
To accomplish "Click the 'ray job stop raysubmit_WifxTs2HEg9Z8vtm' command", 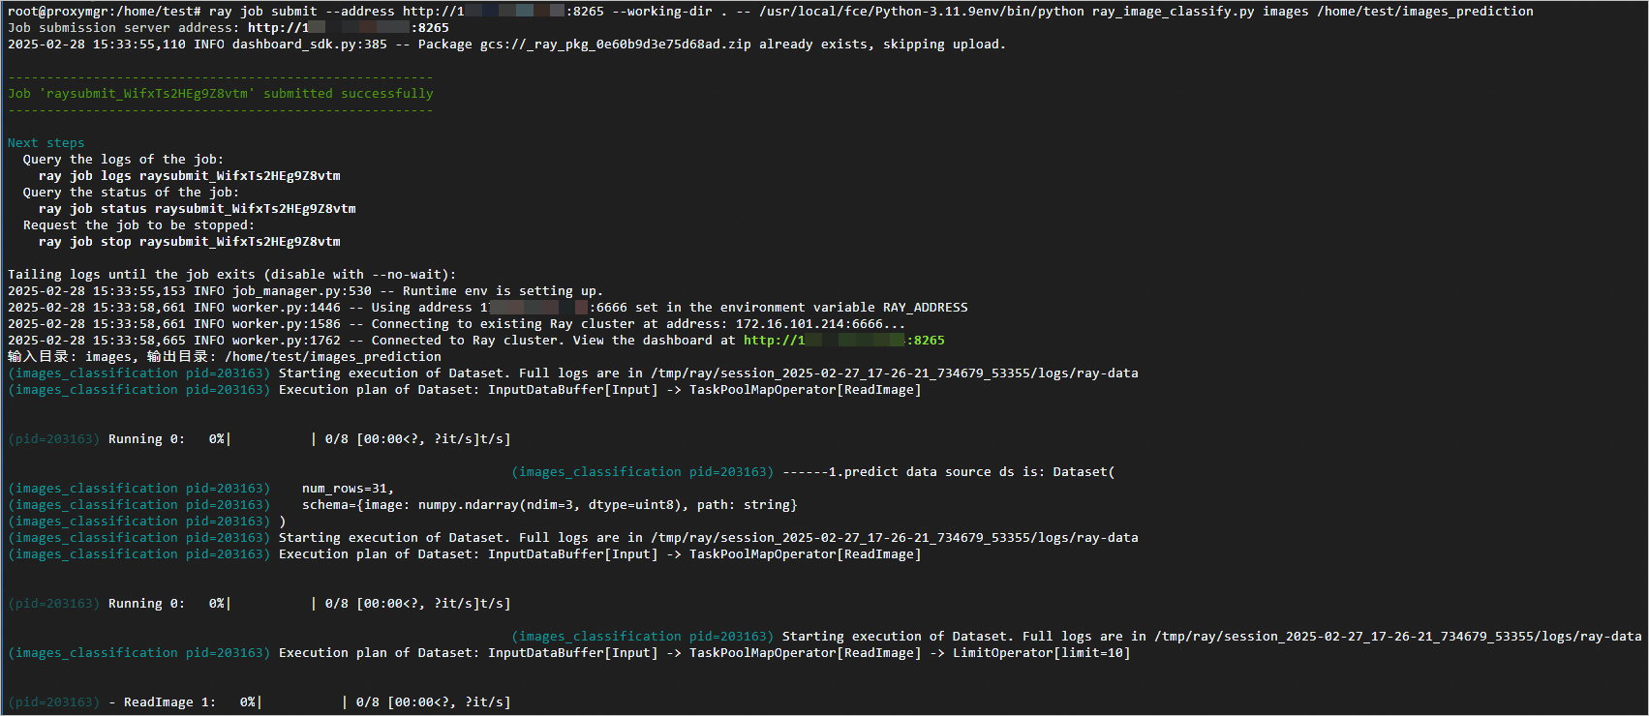I will (x=190, y=242).
